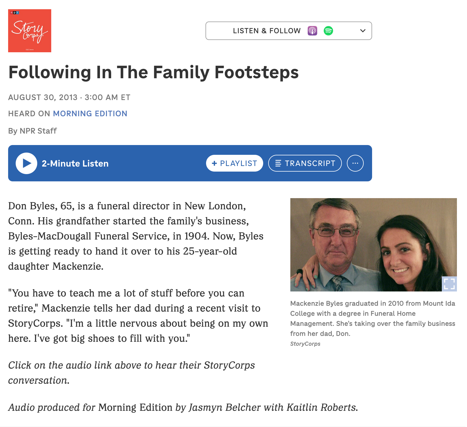Open the green Spotify icon
467x427 pixels.
328,31
